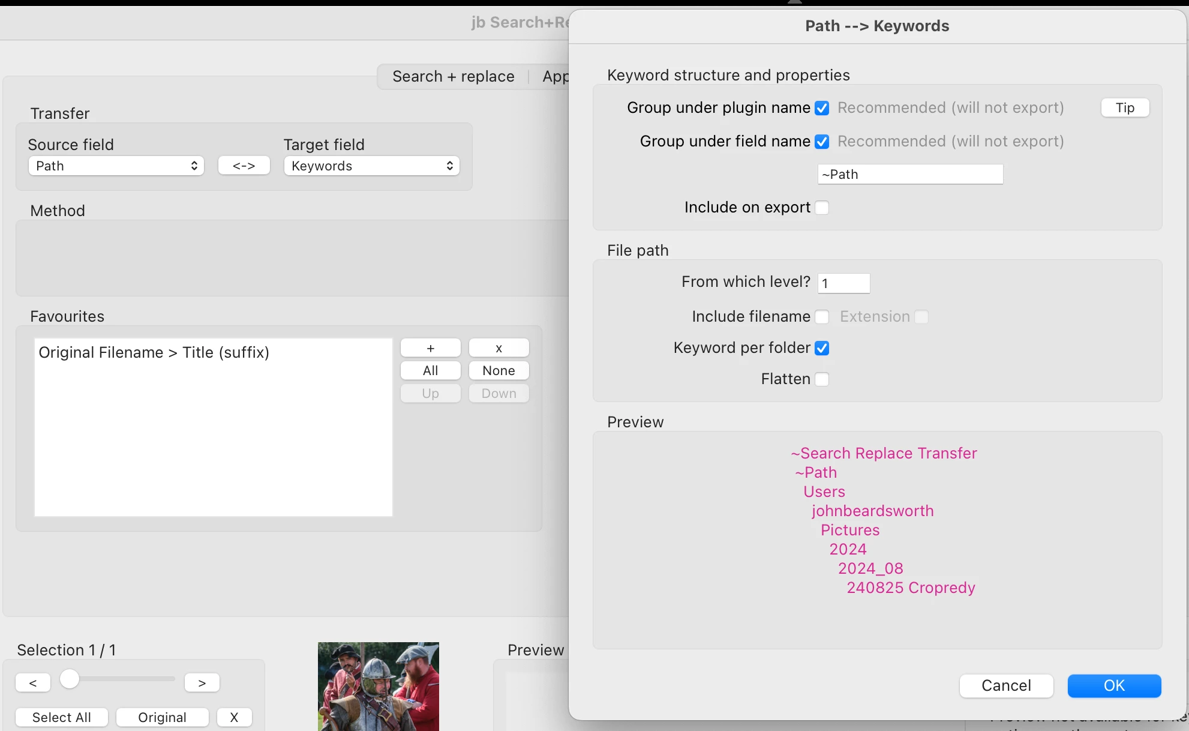Image resolution: width=1189 pixels, height=731 pixels.
Task: Enable Include on export checkbox
Action: [822, 208]
